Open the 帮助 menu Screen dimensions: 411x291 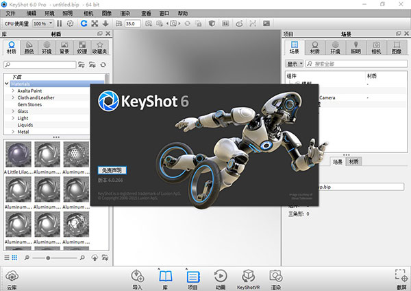[183, 13]
